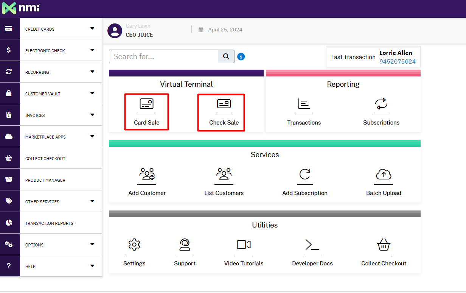Expand the Marketplace Apps menu arrow
Screen dimensions: 466x293
92,136
